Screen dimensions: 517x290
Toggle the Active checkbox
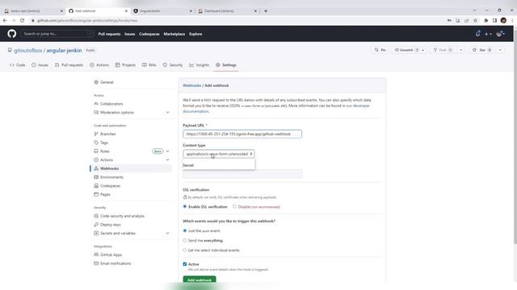185,264
